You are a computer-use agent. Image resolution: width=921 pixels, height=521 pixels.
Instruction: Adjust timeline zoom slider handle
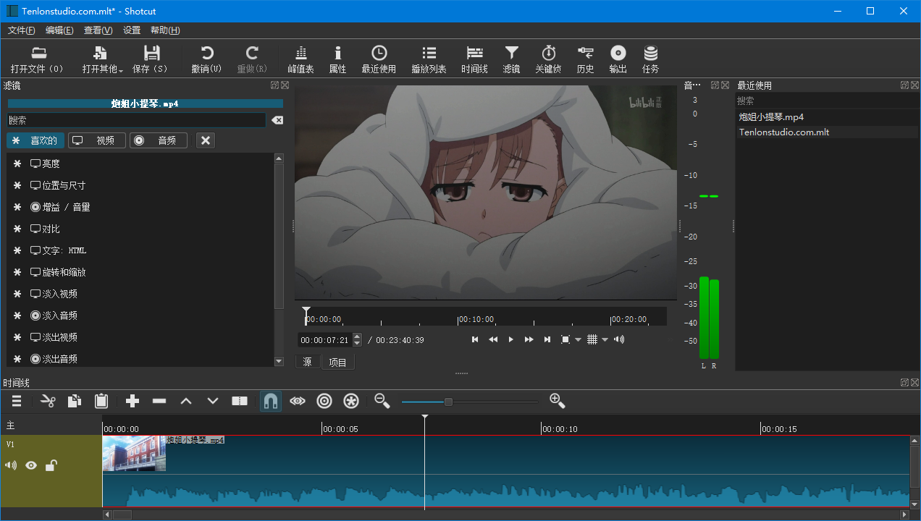(x=448, y=402)
